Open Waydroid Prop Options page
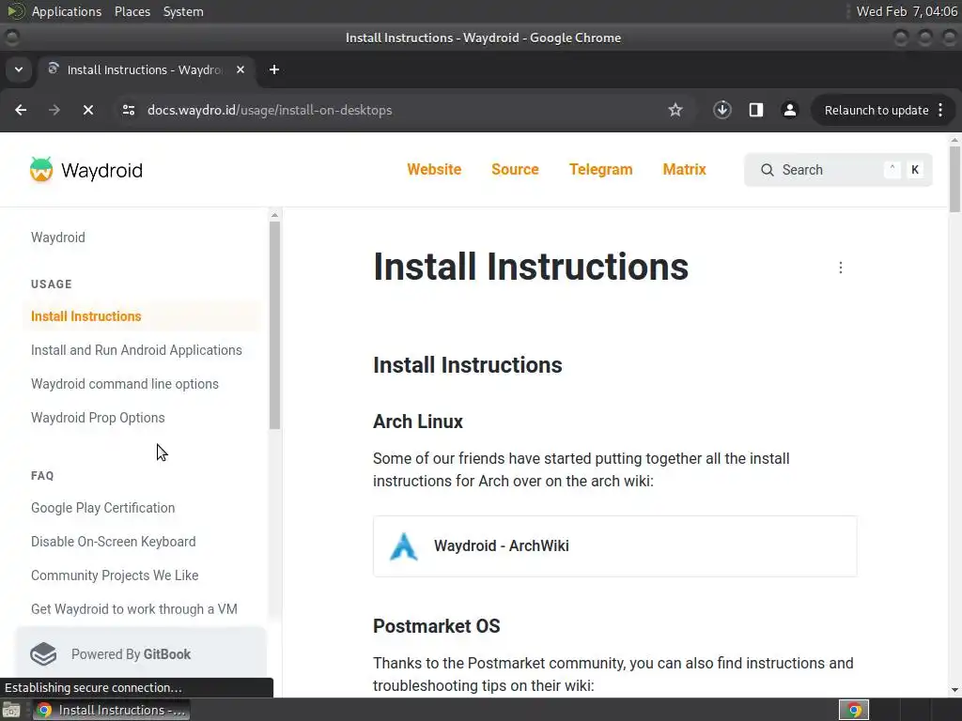Screen dimensions: 962x721 pyautogui.click(x=98, y=418)
